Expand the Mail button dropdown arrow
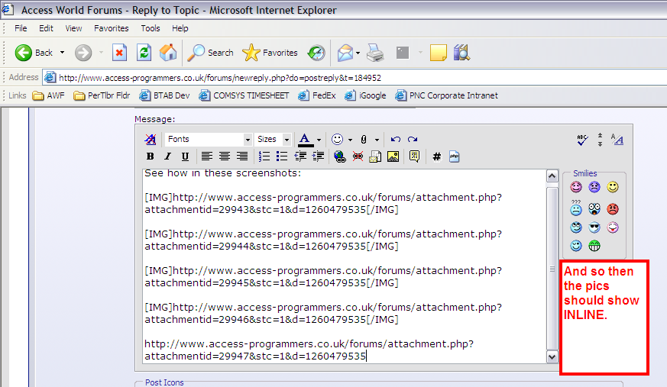 (x=358, y=53)
